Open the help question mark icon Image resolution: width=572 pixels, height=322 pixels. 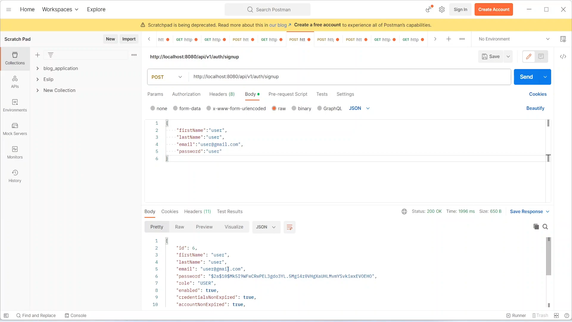(567, 315)
